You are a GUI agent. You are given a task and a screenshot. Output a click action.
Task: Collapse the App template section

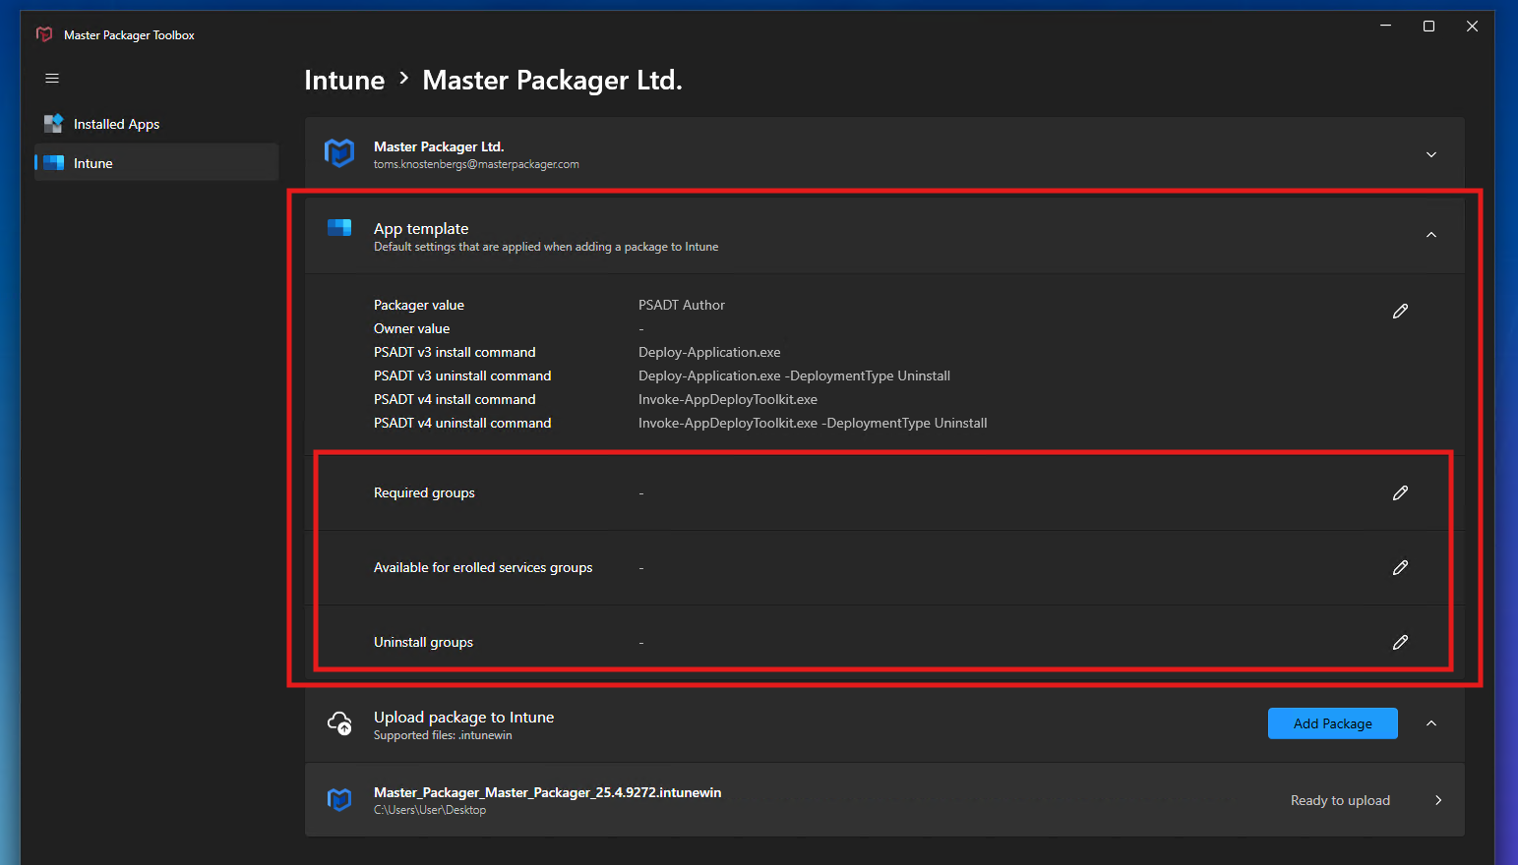click(x=1431, y=235)
